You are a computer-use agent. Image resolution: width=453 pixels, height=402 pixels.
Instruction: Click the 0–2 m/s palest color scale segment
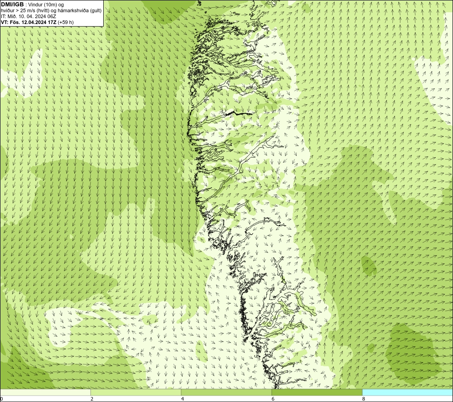(x=45, y=392)
